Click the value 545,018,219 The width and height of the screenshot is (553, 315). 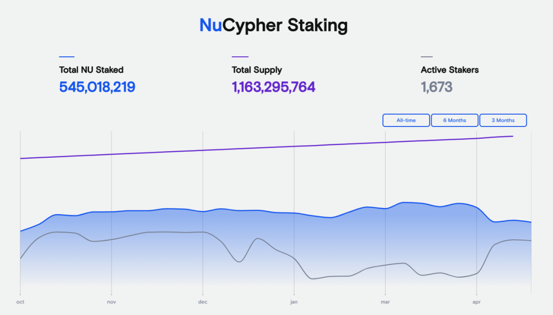point(97,87)
